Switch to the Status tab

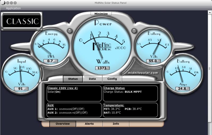pos(73,79)
